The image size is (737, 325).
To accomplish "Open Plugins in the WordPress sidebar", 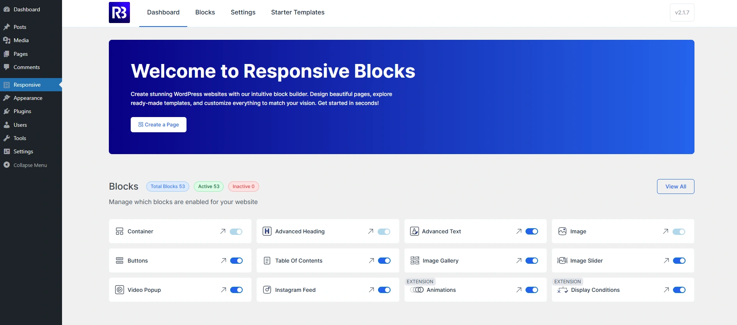I will (31, 111).
